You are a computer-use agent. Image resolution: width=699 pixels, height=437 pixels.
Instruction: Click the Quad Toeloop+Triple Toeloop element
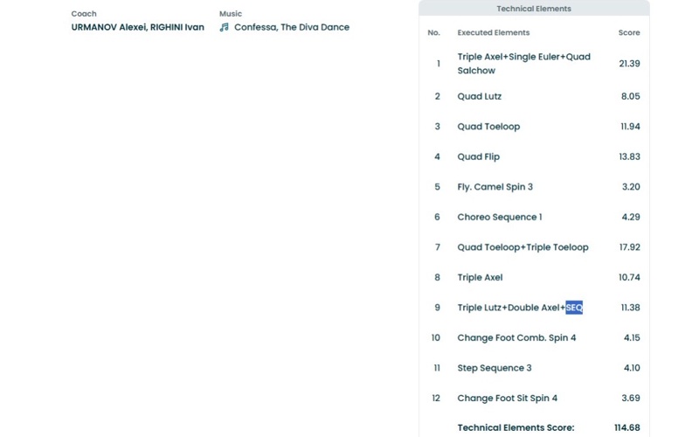click(523, 247)
